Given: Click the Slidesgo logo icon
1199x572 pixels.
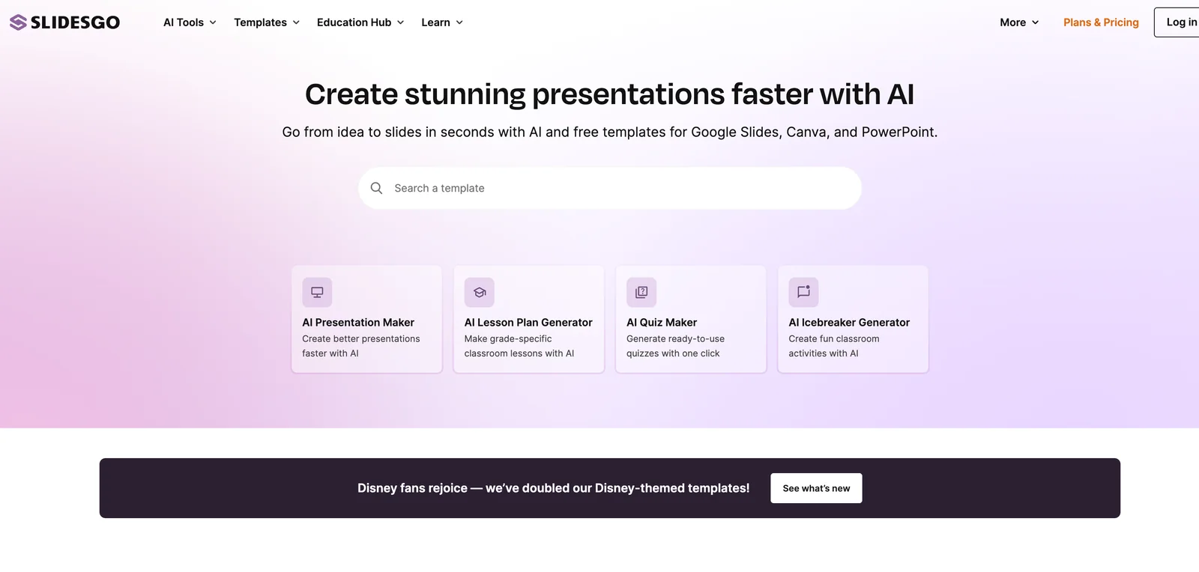Looking at the screenshot, I should [19, 22].
